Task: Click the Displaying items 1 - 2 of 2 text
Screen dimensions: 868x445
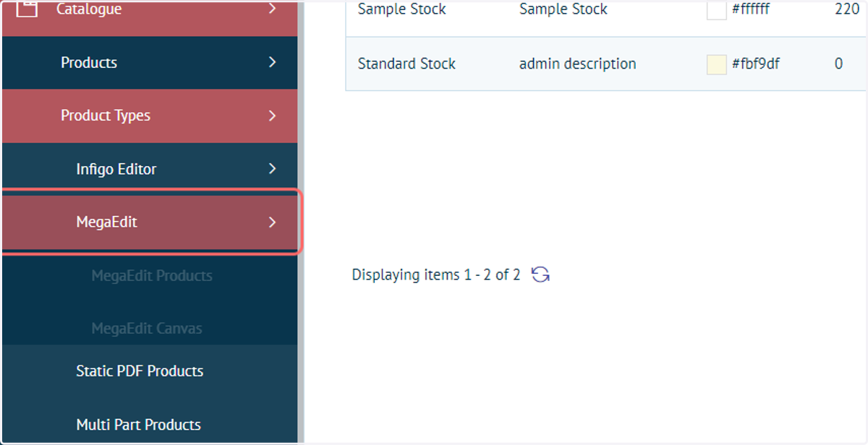Action: (x=436, y=275)
